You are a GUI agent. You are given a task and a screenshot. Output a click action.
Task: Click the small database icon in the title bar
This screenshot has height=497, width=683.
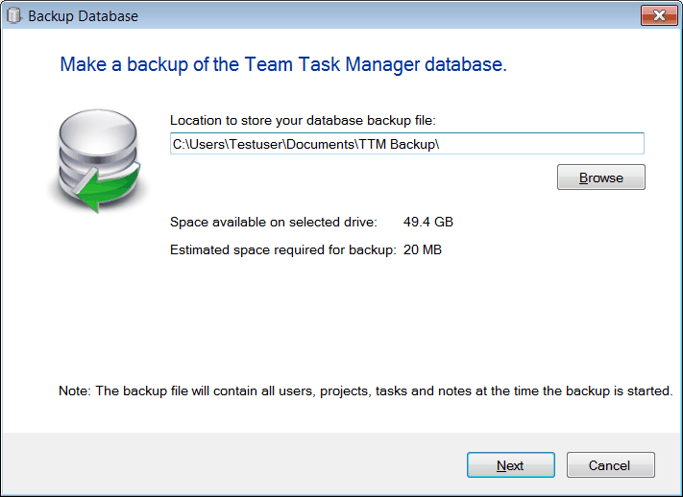[x=14, y=16]
